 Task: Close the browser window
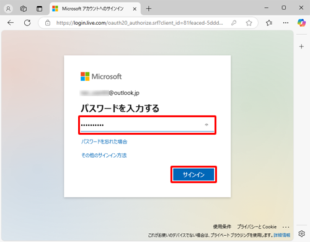[x=301, y=8]
